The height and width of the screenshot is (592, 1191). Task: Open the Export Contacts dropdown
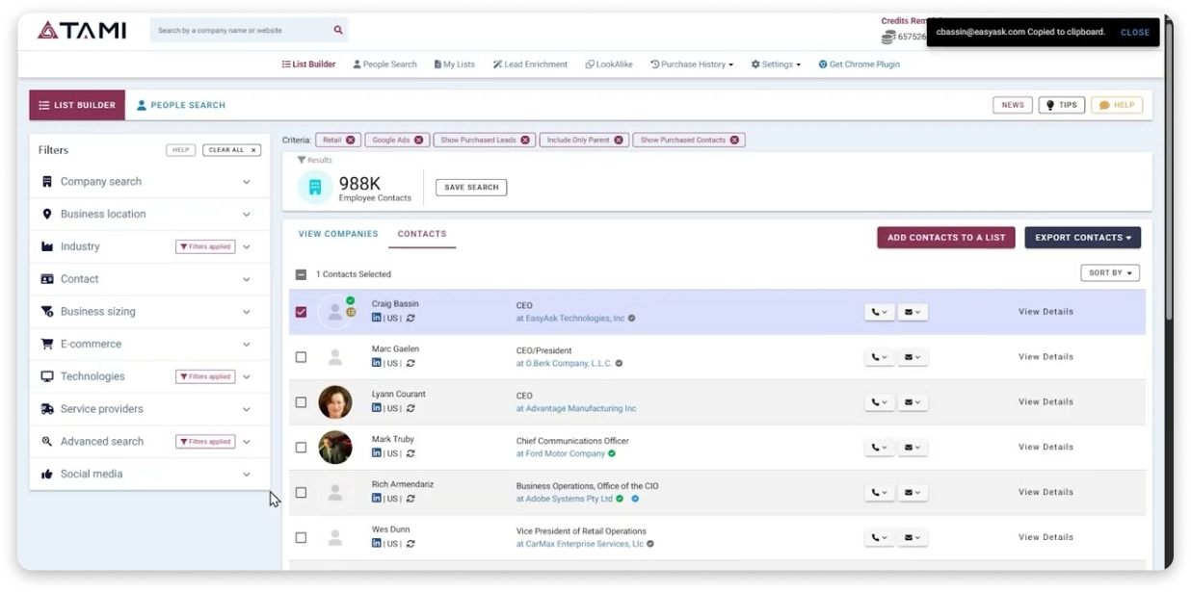coord(1082,238)
